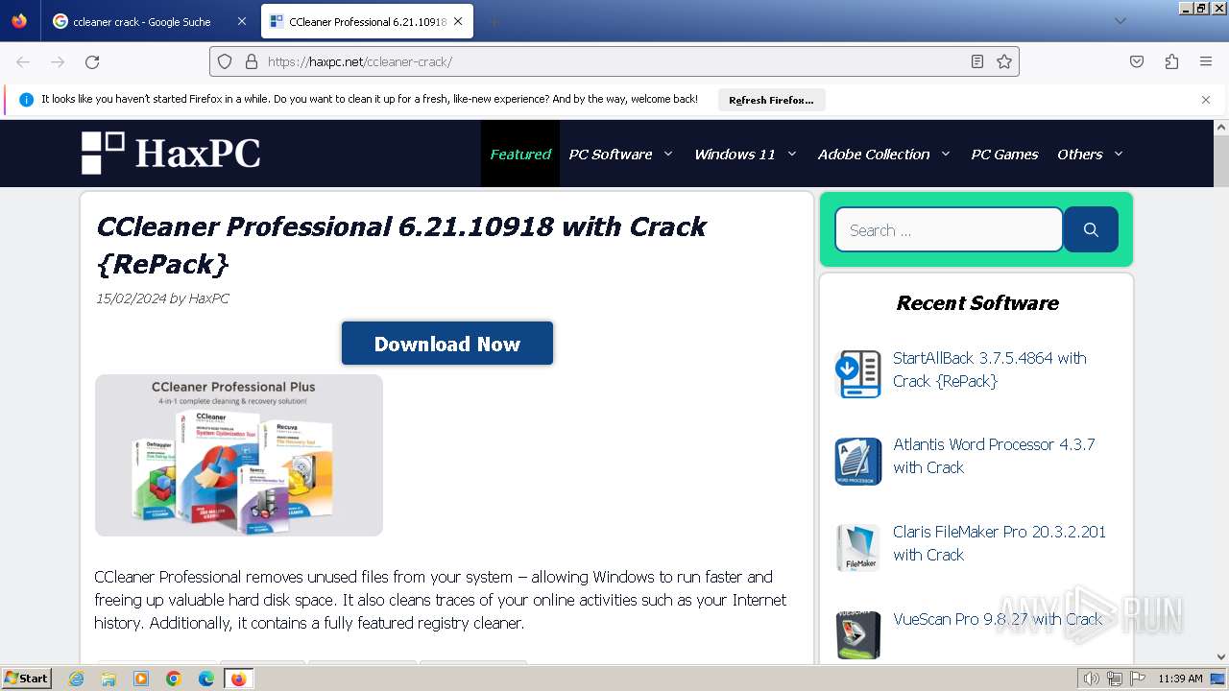Open the Adobe Collection menu item
This screenshot has height=691, width=1229.
(874, 154)
